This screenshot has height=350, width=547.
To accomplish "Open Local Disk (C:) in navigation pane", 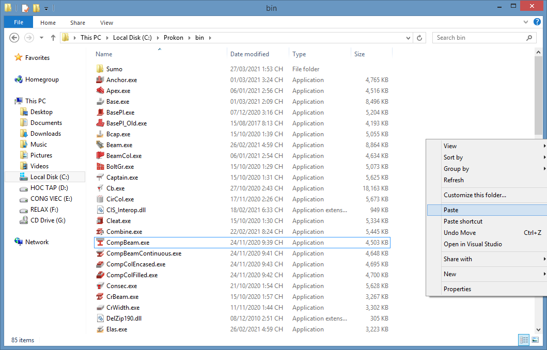I will [x=50, y=177].
